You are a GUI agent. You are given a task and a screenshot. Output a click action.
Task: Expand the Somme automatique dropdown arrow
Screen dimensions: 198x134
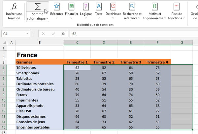pos(47,18)
